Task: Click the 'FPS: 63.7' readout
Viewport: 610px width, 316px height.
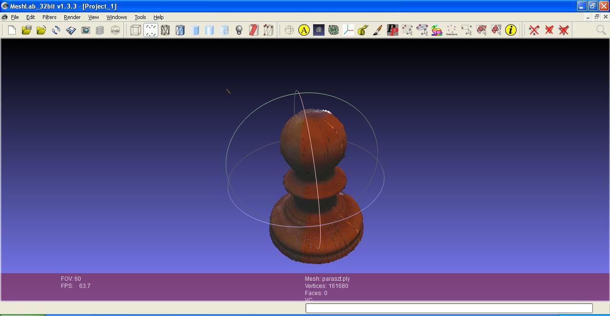Action: [x=76, y=286]
